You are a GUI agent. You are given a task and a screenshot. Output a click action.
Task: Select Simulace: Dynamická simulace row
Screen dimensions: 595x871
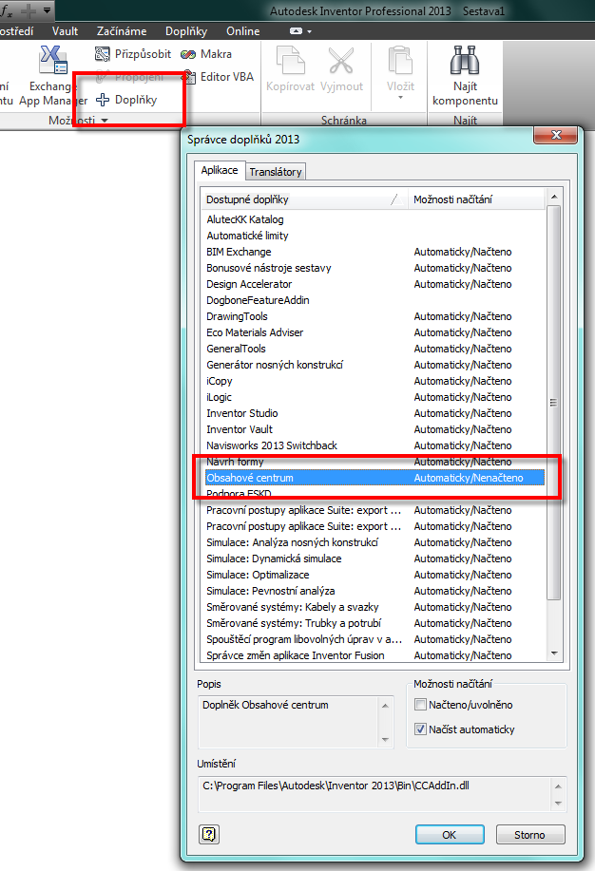[x=374, y=559]
